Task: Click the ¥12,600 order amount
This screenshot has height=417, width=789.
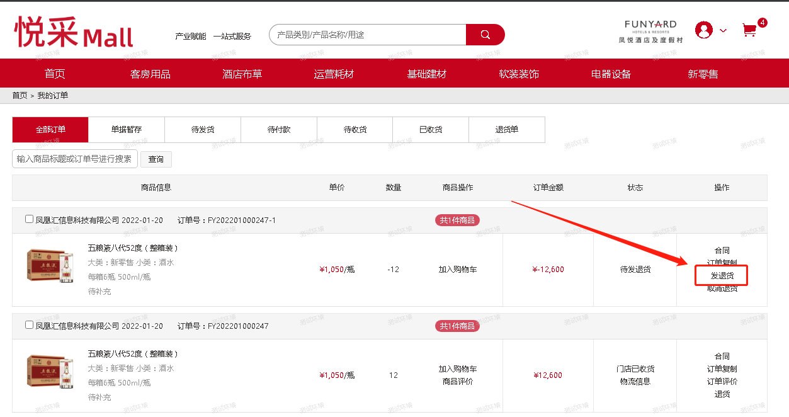Action: [548, 375]
